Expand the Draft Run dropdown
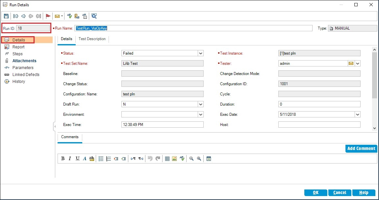The height and width of the screenshot is (200, 379). tap(201, 104)
